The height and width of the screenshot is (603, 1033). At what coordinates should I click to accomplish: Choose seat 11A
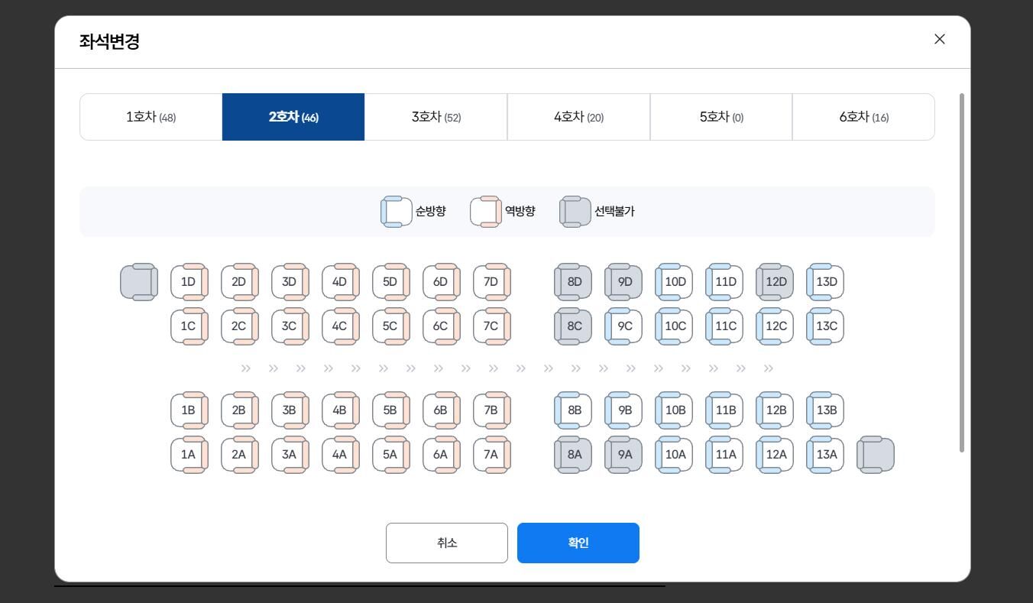(x=724, y=455)
